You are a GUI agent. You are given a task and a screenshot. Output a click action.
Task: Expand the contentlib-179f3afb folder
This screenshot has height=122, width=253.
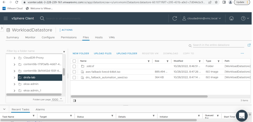coord(14,64)
